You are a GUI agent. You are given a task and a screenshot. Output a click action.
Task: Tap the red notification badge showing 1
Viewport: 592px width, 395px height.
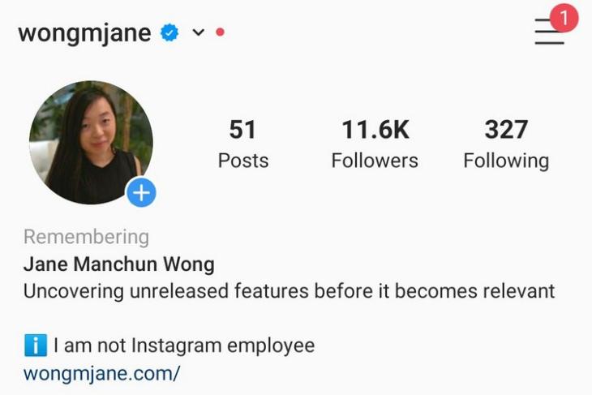(564, 17)
